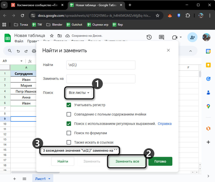Viewport: 215px width, 182px height.
Task: Click the share people icon button
Action: point(192,37)
